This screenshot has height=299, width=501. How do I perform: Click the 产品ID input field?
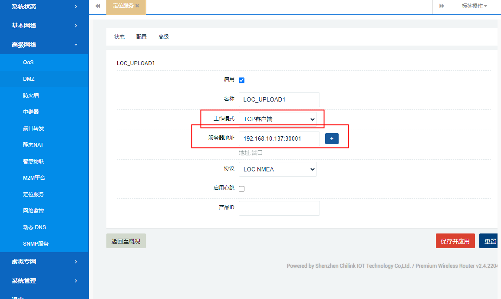pyautogui.click(x=279, y=208)
